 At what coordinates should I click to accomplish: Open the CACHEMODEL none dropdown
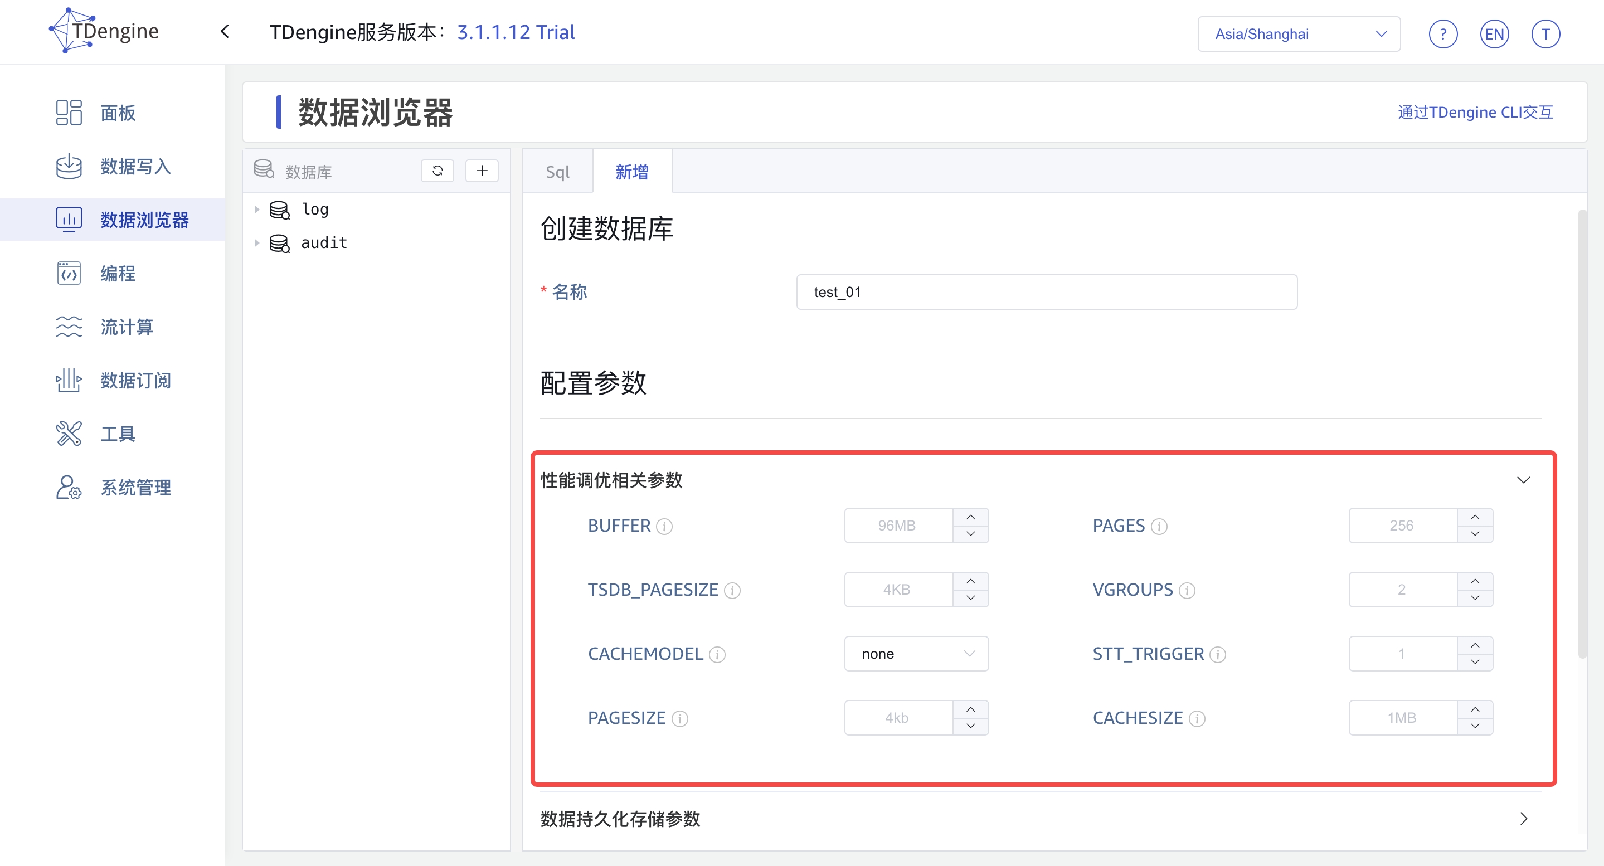[916, 654]
